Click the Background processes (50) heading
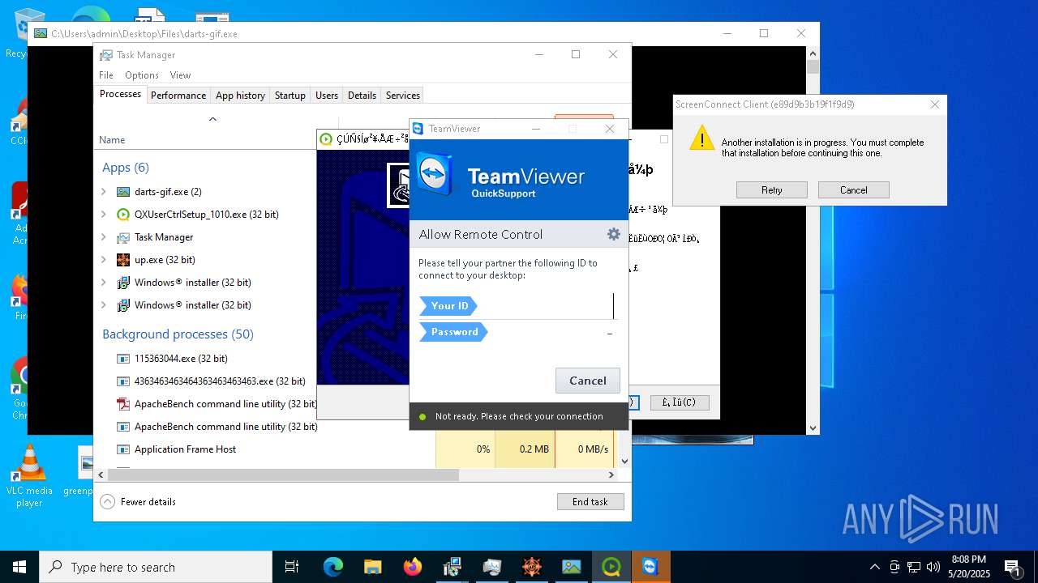The image size is (1038, 583). (x=178, y=334)
